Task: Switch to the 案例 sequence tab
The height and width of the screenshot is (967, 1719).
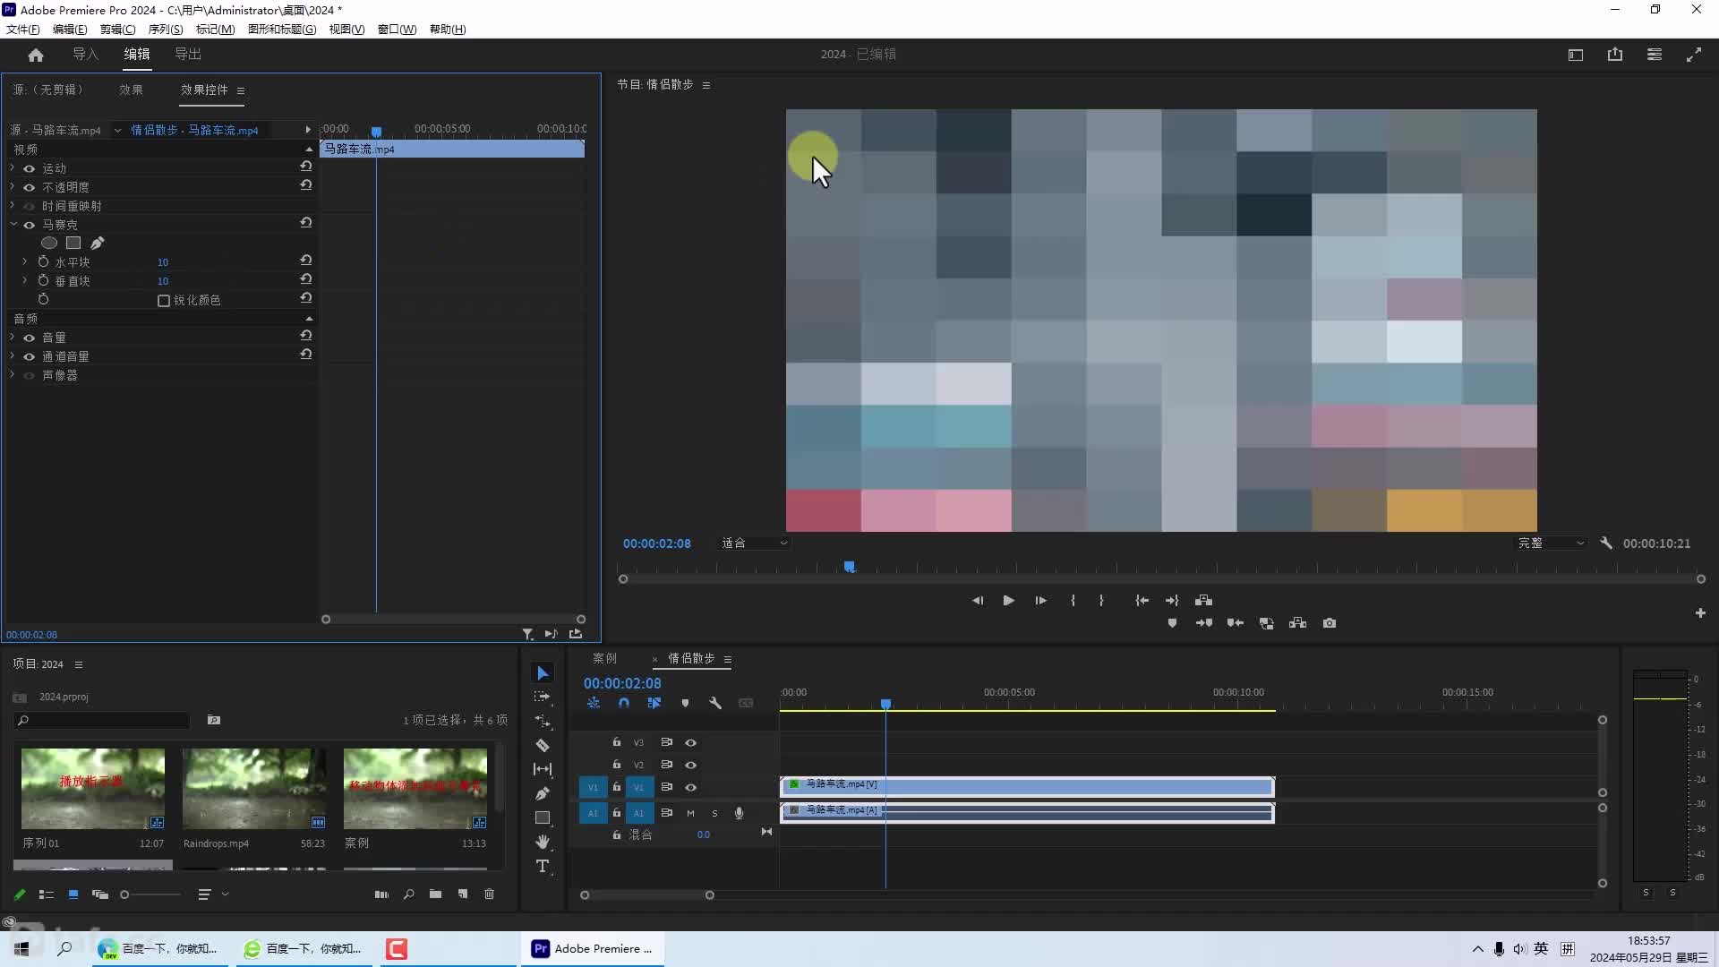Action: tap(604, 658)
